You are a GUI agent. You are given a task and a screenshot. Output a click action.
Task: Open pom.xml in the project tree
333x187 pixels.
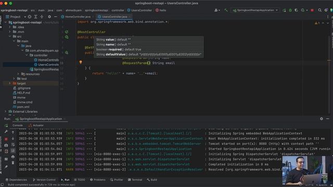pos(21,107)
